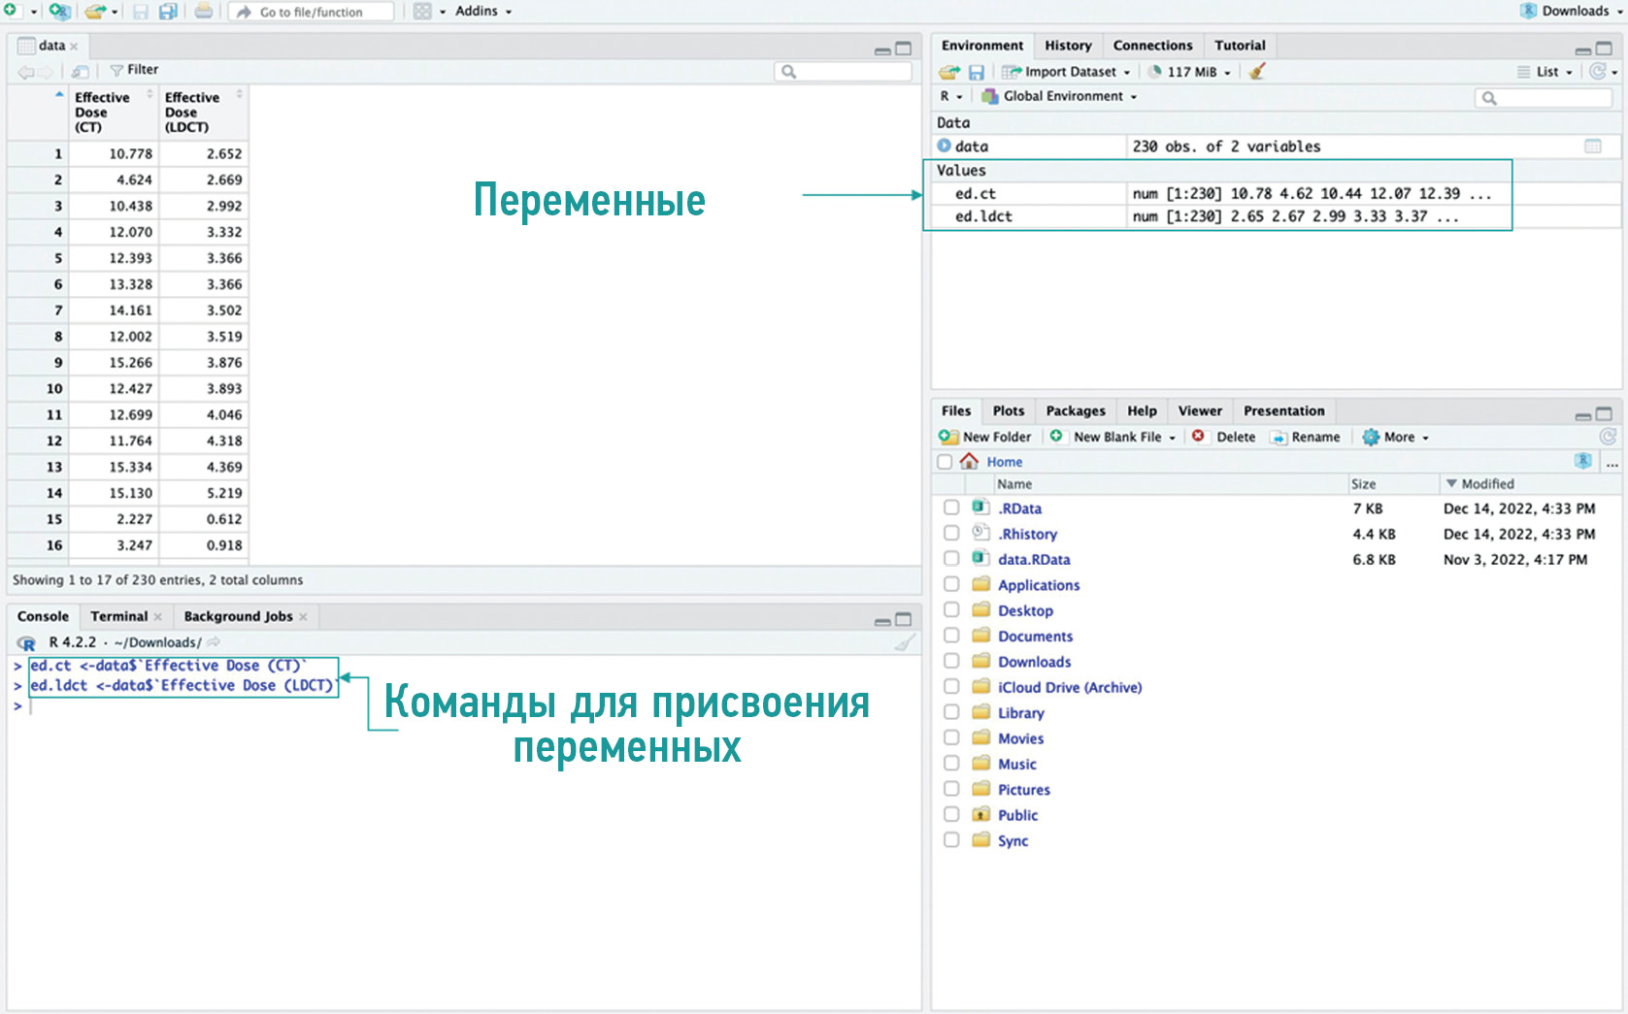Open the Packages tab
This screenshot has width=1628, height=1014.
(x=1075, y=411)
